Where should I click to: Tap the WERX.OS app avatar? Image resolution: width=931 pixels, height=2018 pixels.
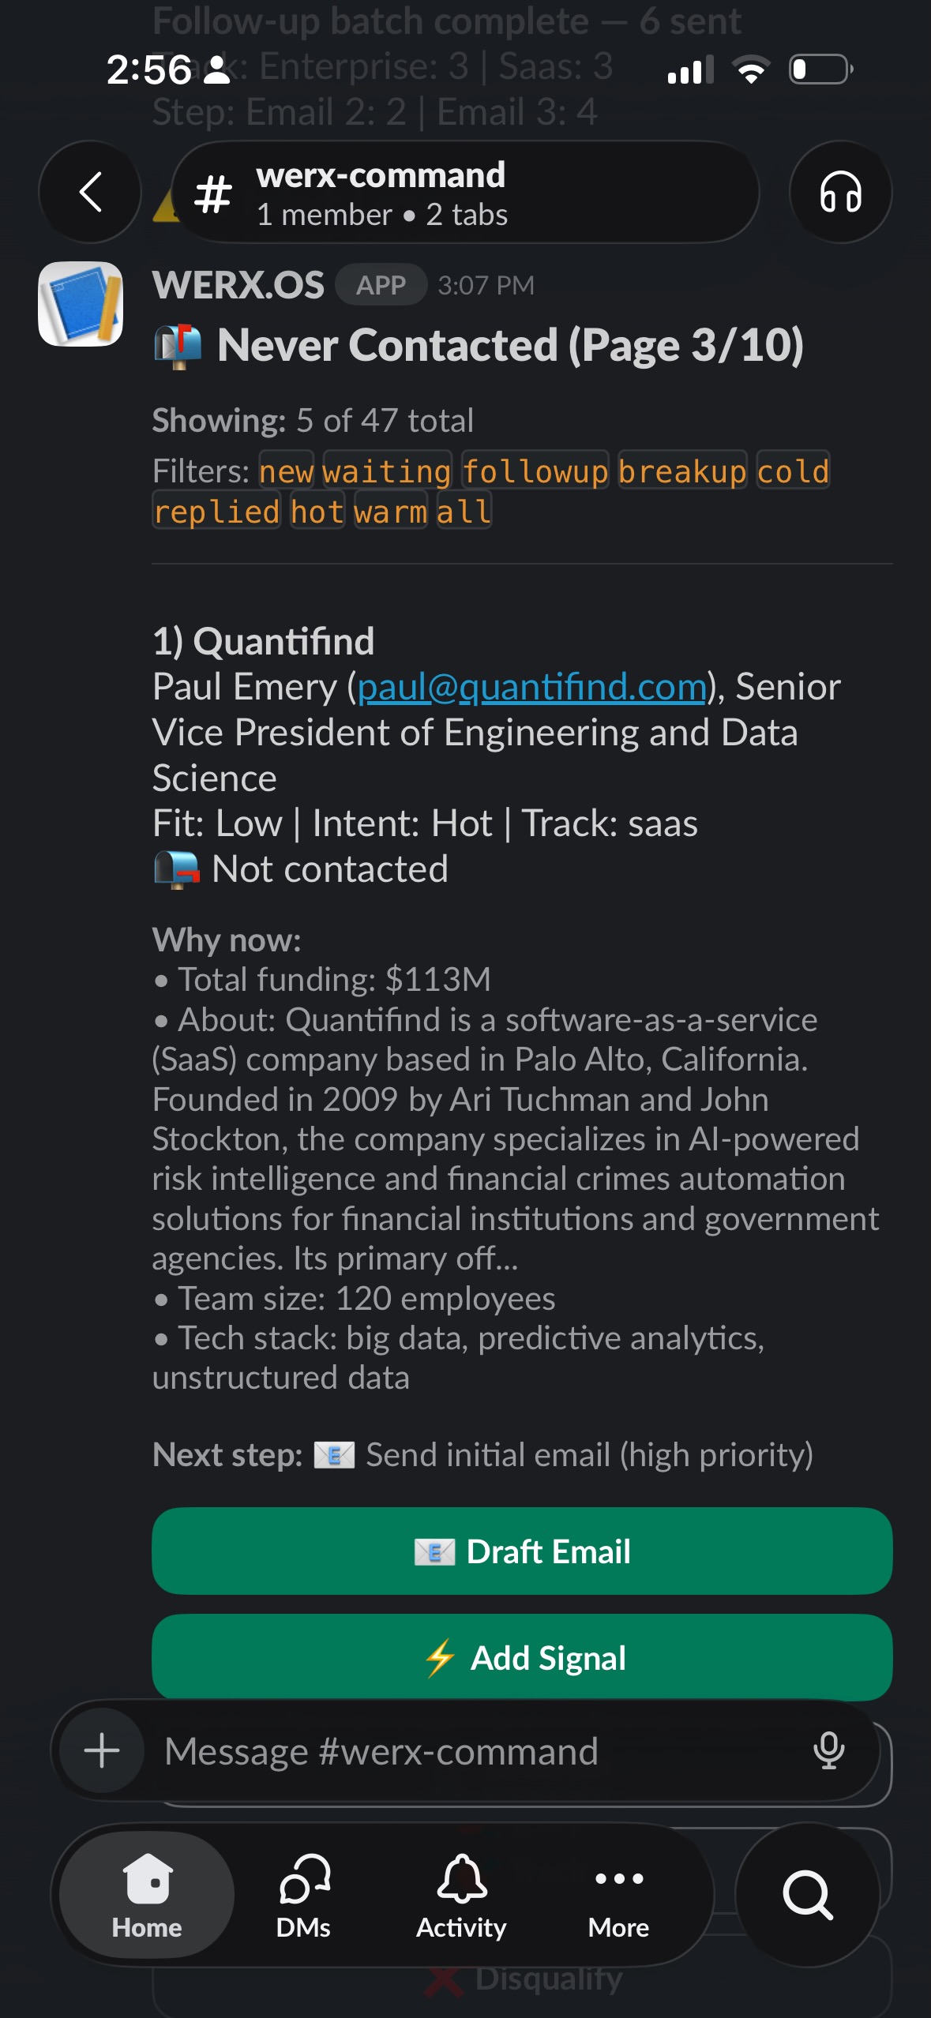(81, 304)
